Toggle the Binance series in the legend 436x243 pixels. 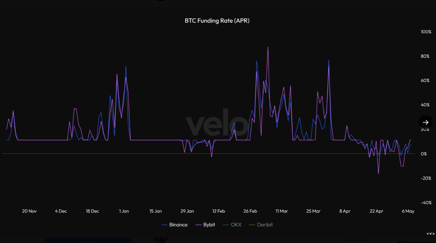178,224
